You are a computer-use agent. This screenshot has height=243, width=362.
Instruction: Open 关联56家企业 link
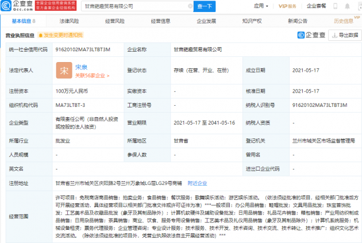pos(92,76)
